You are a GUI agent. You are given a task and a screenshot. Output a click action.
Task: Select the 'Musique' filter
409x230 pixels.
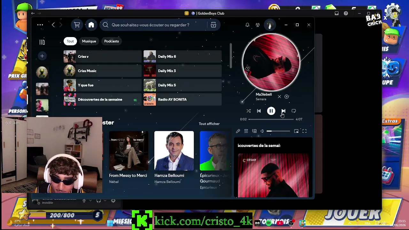point(89,41)
